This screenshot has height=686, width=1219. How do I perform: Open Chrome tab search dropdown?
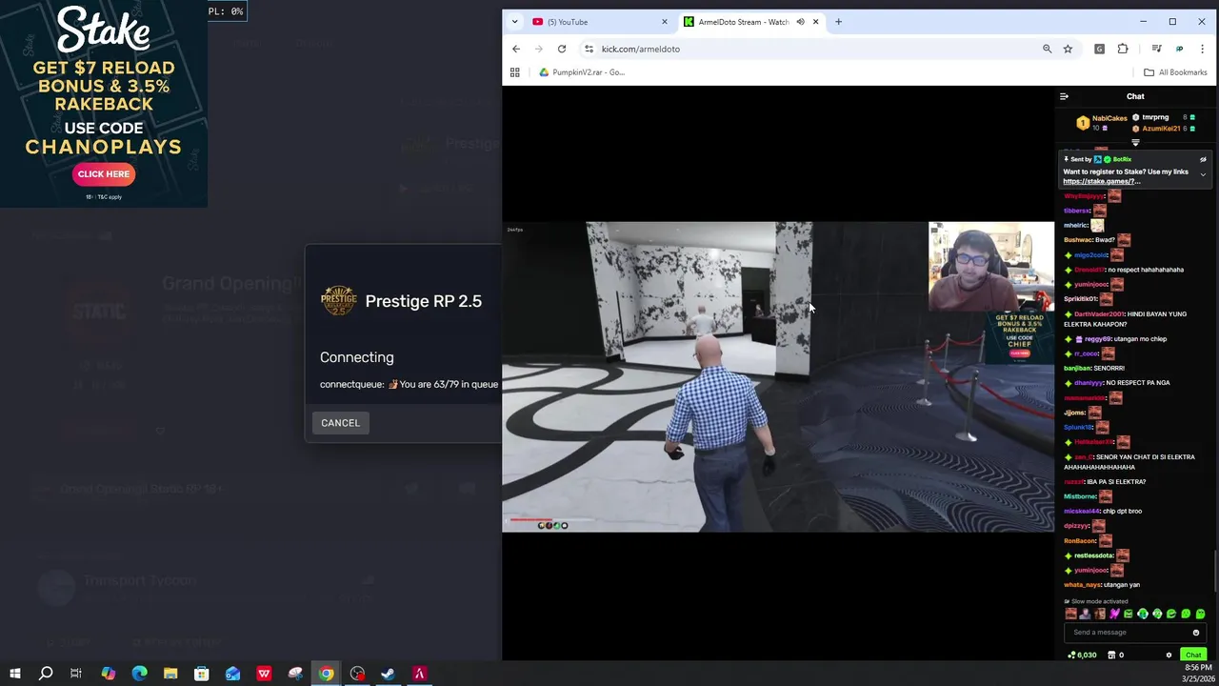[x=514, y=22]
